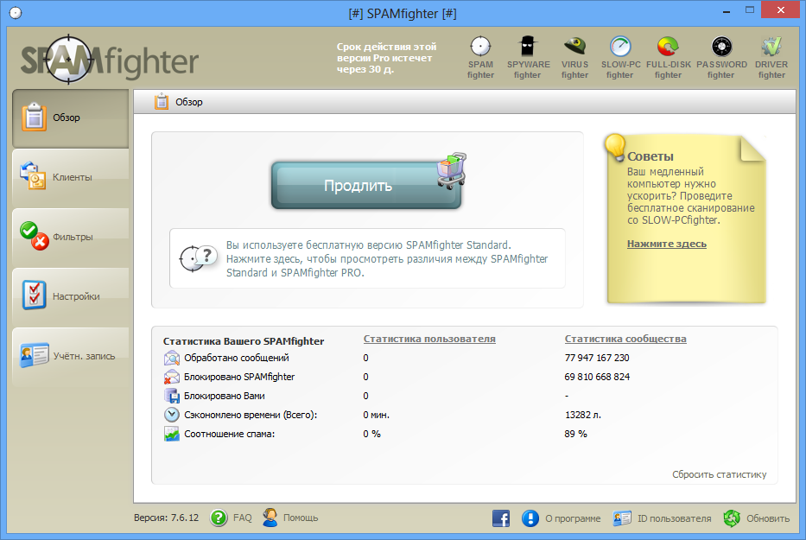Click Обновить to update program
The width and height of the screenshot is (806, 540).
tap(768, 518)
